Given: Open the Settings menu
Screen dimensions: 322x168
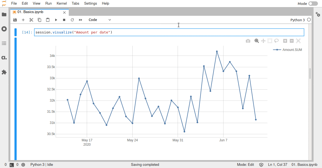Looking at the screenshot, I should coord(90,4).
